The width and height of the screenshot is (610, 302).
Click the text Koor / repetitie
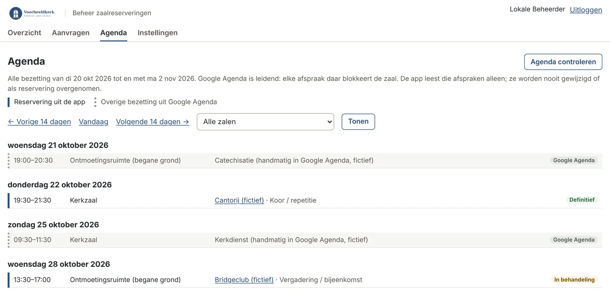293,200
